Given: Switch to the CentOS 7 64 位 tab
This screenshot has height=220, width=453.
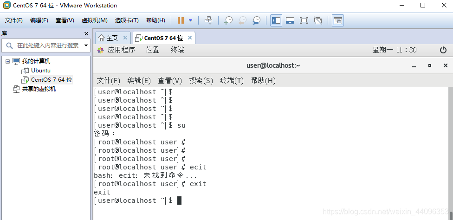Looking at the screenshot, I should 163,38.
